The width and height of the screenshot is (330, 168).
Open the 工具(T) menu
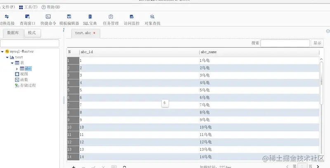[x=28, y=7]
